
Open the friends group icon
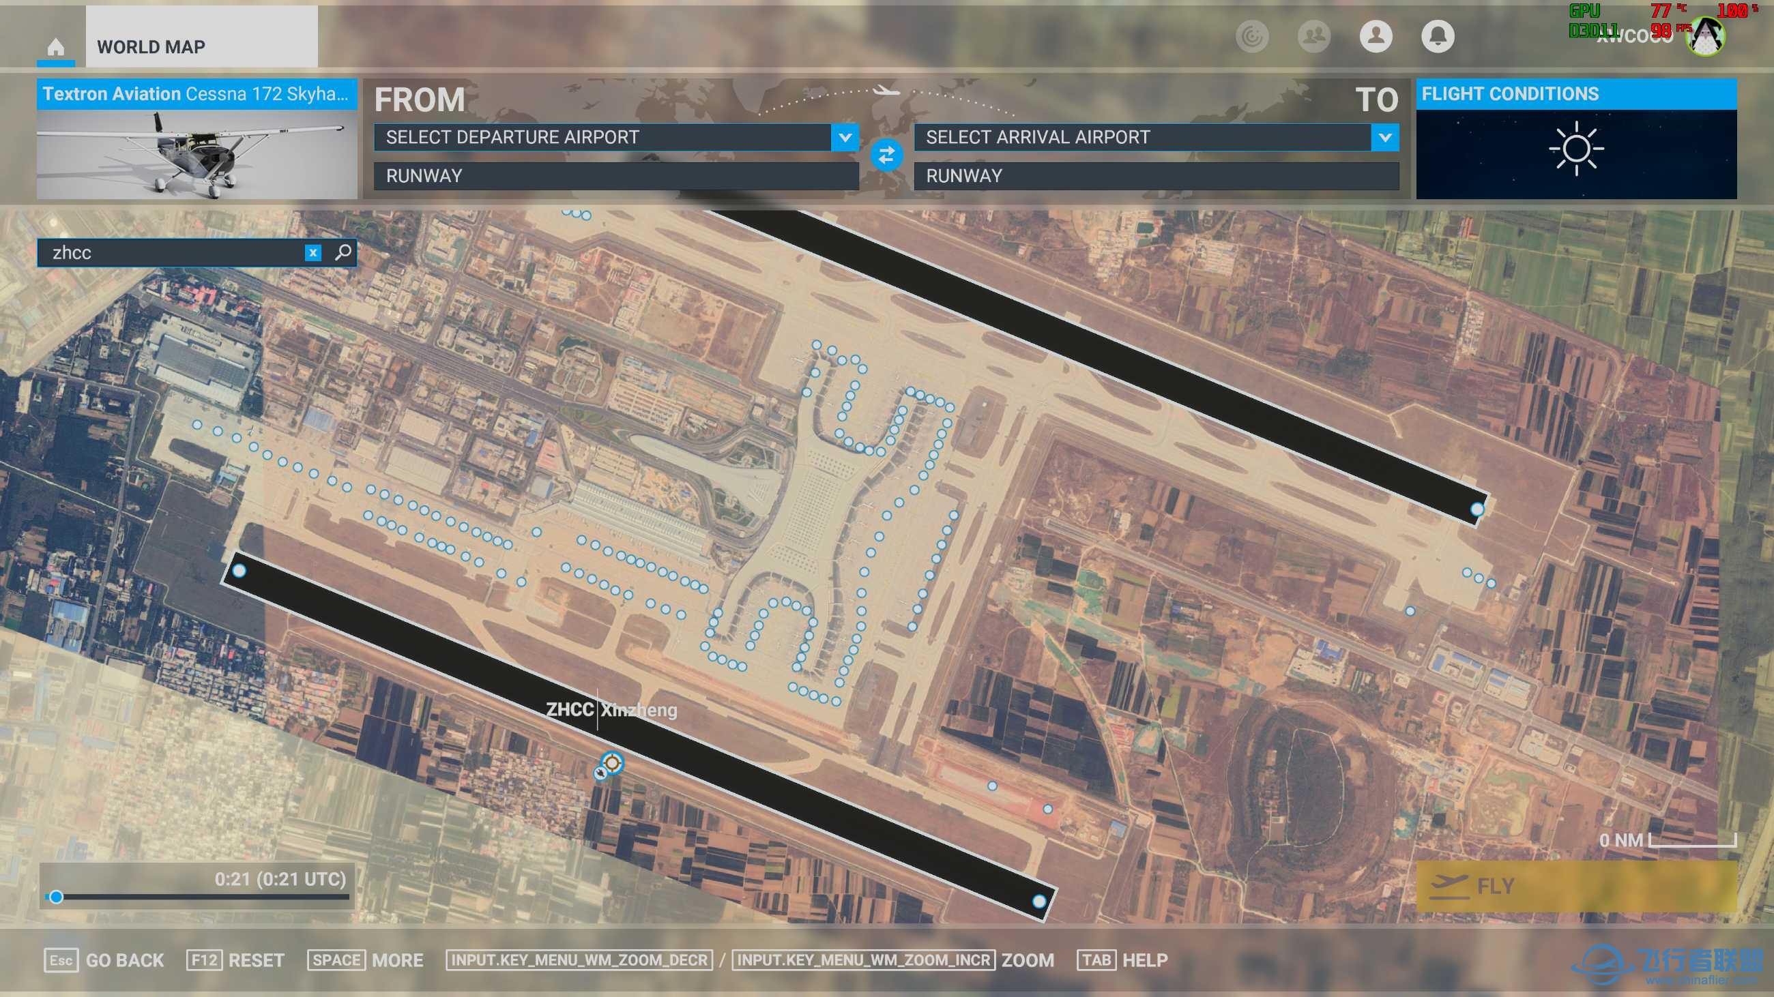[x=1313, y=35]
